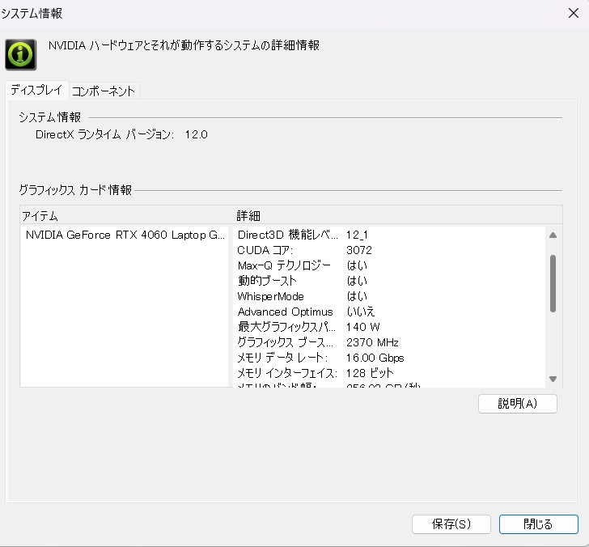Viewport: 589px width, 547px height.
Task: Click the メモリ インターフェイス row label
Action: [x=287, y=373]
